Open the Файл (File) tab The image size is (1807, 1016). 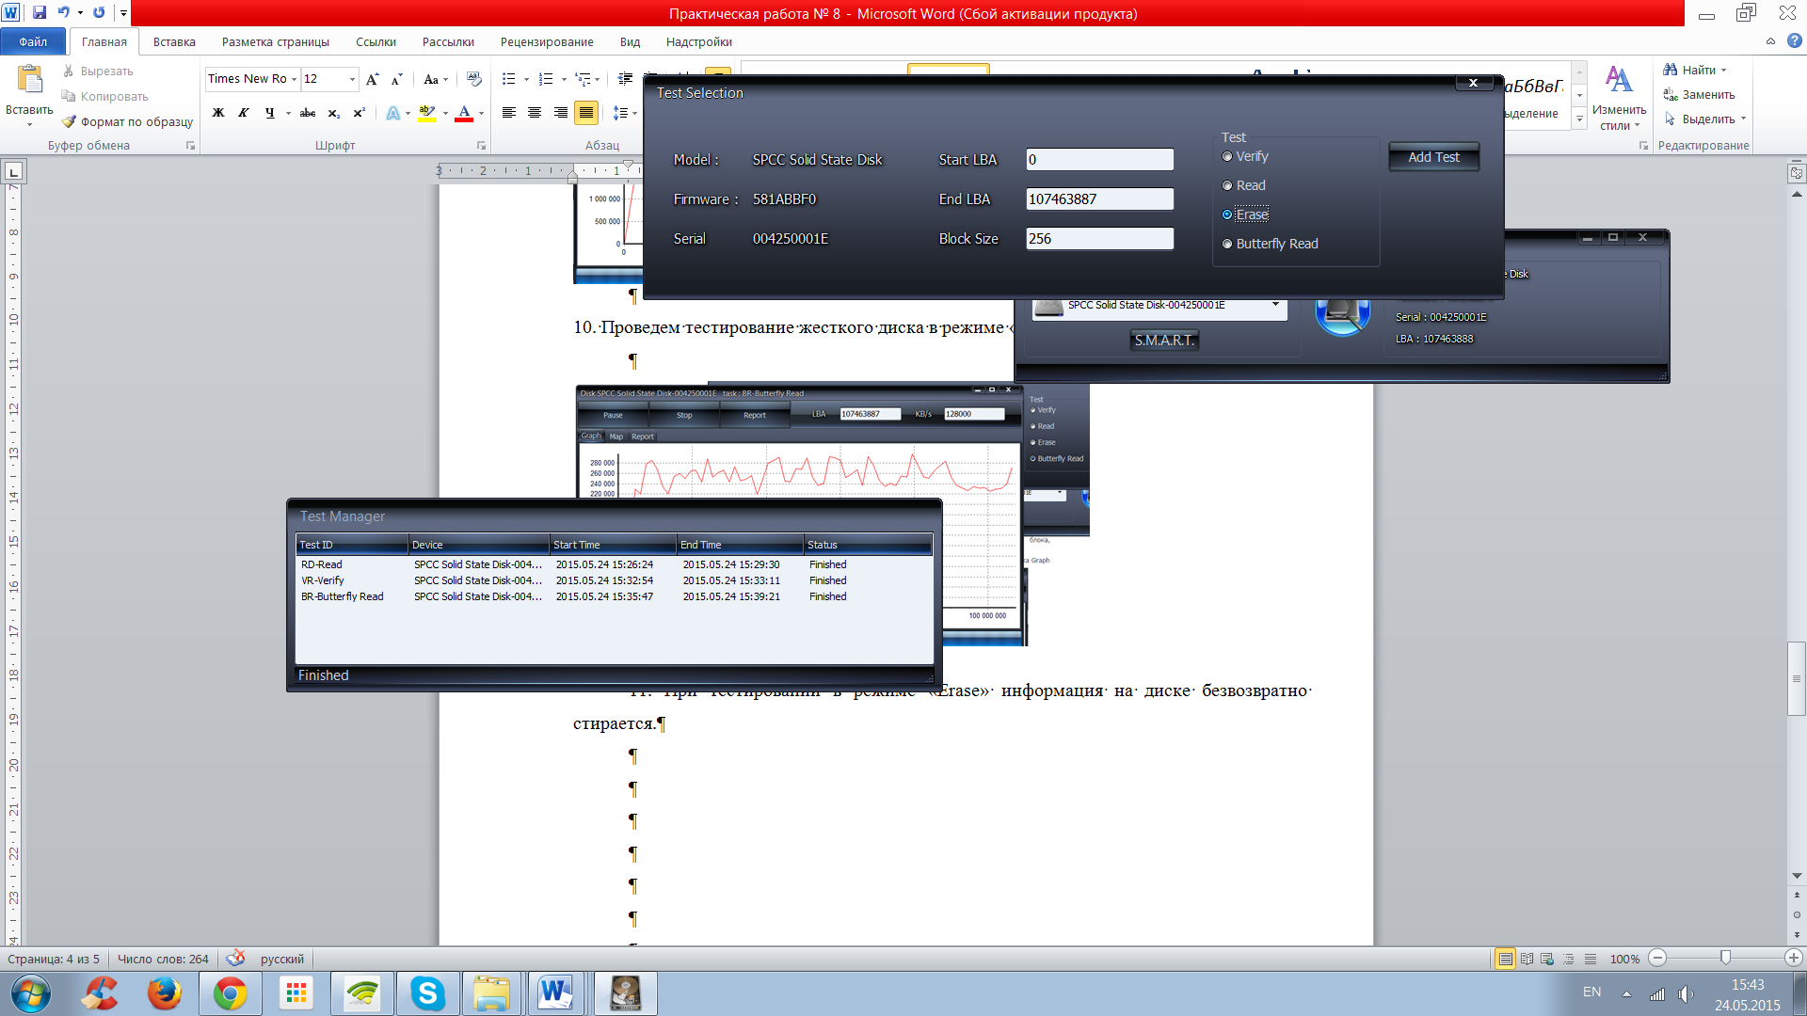point(33,41)
